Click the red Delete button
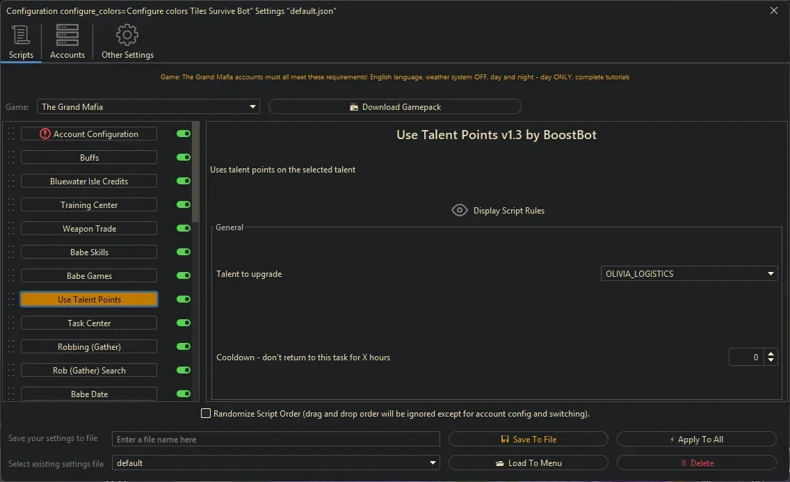This screenshot has width=790, height=482. (696, 463)
